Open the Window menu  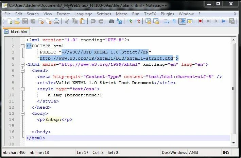click(x=186, y=14)
